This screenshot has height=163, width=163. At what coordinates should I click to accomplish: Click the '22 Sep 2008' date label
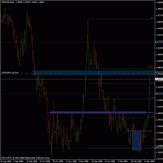point(32,161)
